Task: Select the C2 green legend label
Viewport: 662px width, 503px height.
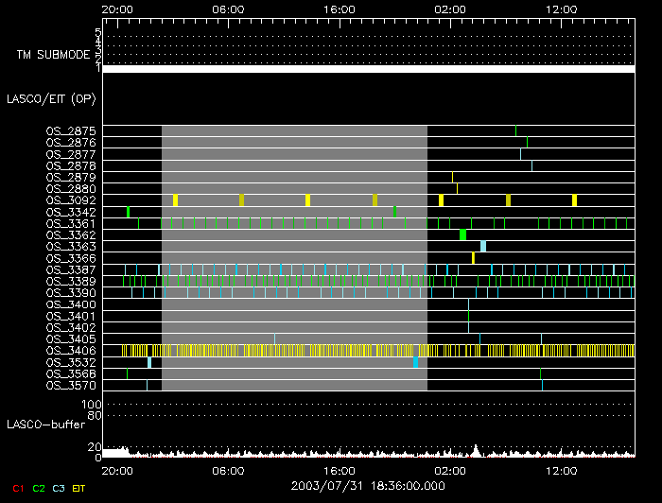Action: [38, 488]
